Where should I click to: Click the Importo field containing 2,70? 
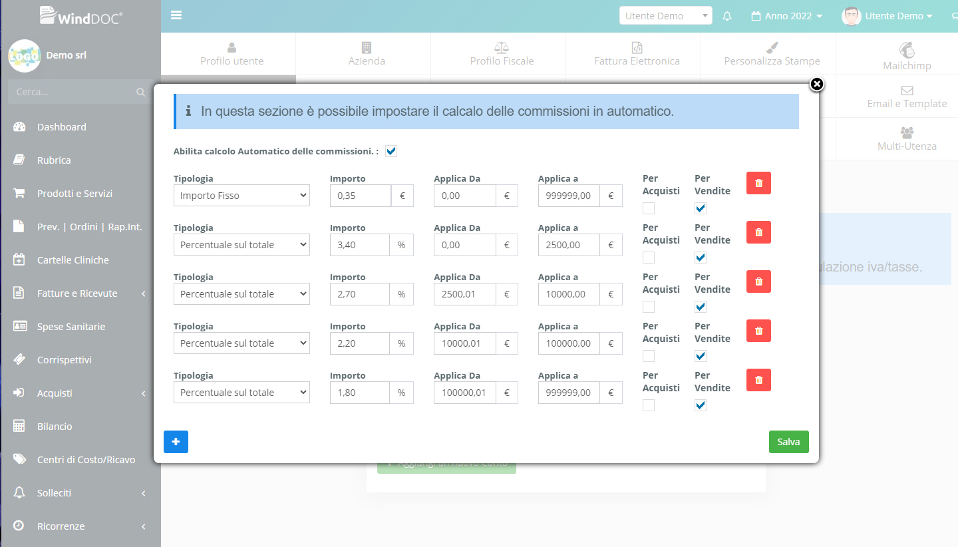click(359, 294)
